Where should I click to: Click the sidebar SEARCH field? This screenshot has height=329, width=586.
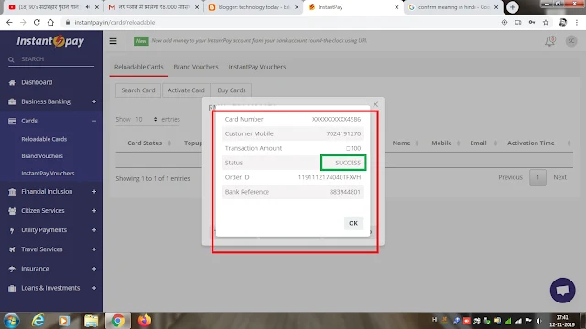pos(51,59)
